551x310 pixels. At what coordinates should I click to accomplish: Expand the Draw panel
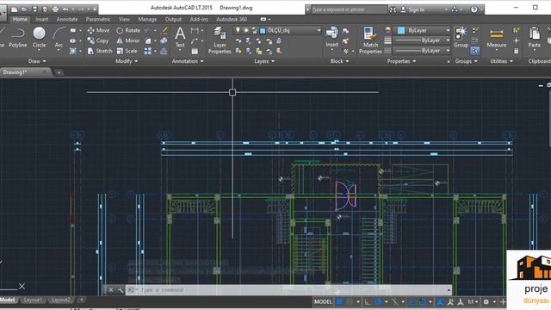coord(37,61)
